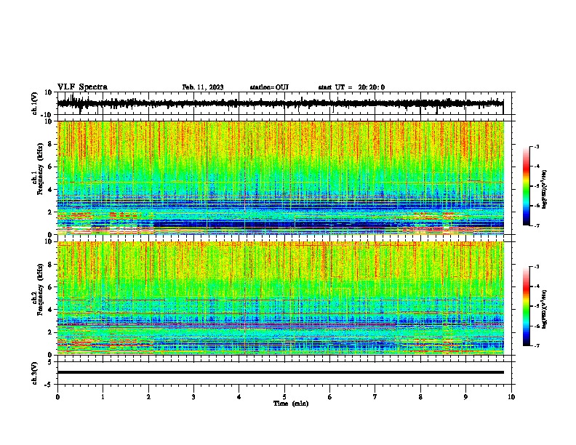The height and width of the screenshot is (445, 576).
Task: Click the "2" minute tick label
Action: tap(148, 397)
